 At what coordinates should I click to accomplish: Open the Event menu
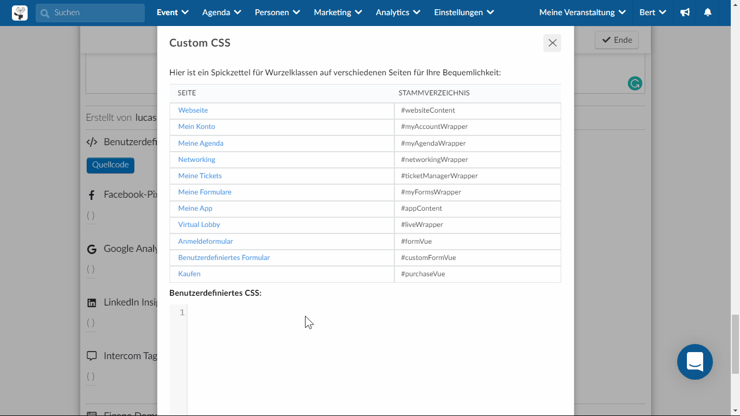(172, 12)
